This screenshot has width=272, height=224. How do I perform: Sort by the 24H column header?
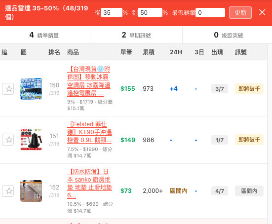pos(176,52)
